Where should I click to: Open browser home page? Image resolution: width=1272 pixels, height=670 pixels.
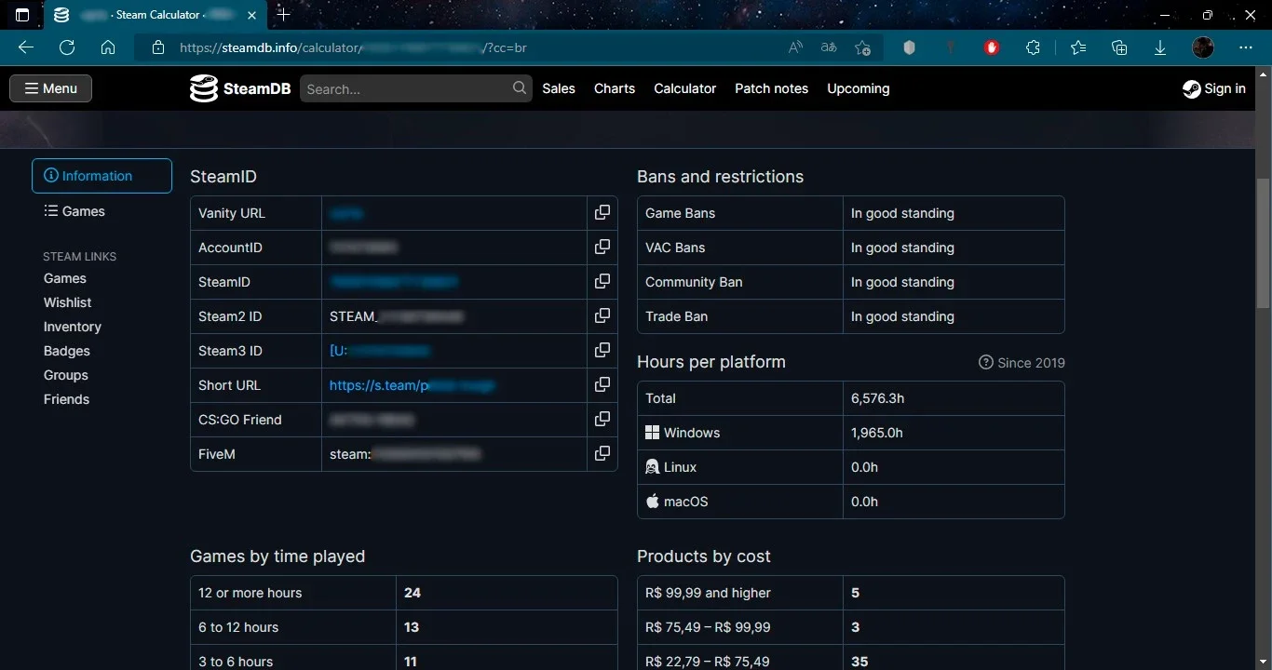pos(108,47)
